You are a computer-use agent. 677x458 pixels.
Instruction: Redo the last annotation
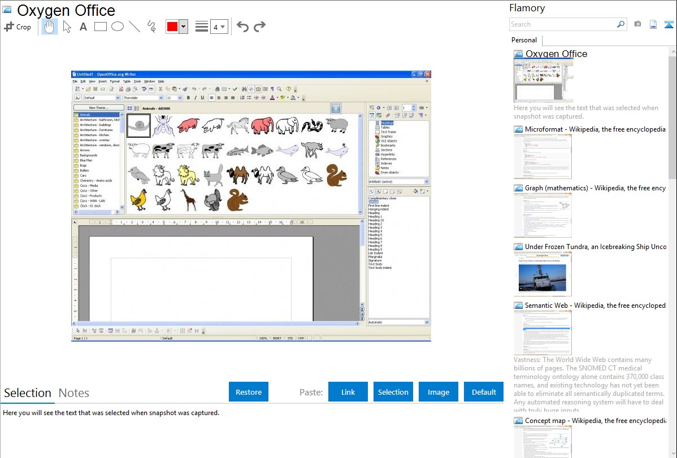click(x=259, y=27)
